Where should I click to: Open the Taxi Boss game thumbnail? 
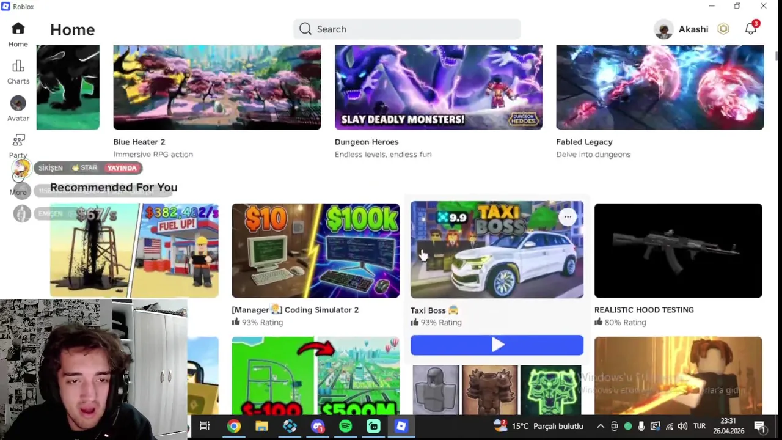497,249
